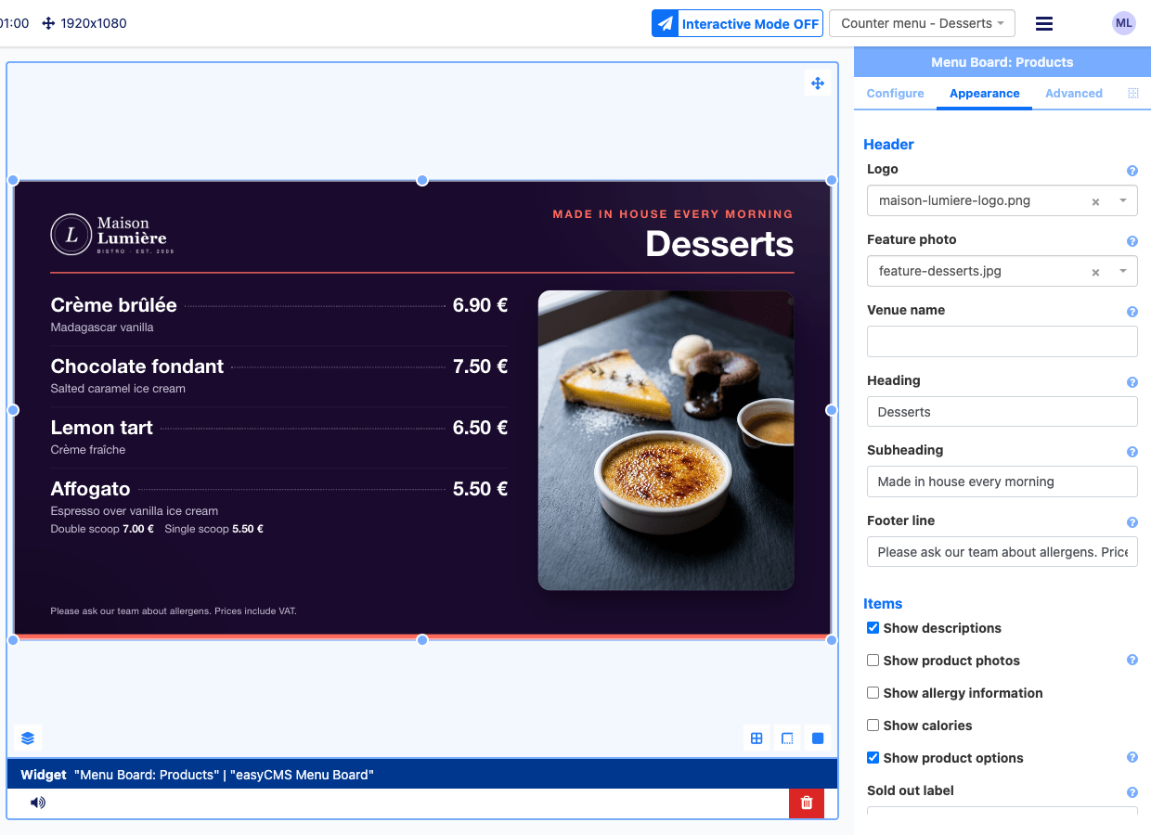Click the grid icon beside the Advanced tab
The width and height of the screenshot is (1151, 835).
tap(1133, 93)
